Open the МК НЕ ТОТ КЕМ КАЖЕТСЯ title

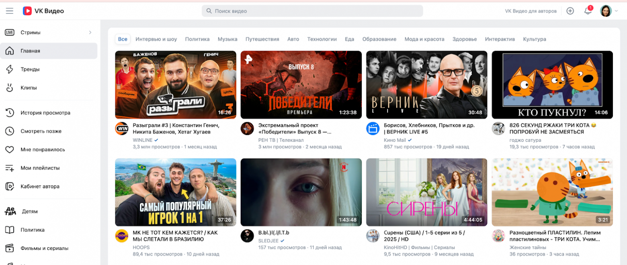[175, 236]
